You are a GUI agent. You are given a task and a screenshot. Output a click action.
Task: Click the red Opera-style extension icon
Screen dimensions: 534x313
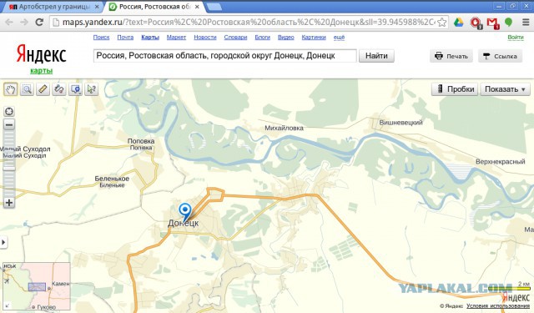tap(476, 23)
